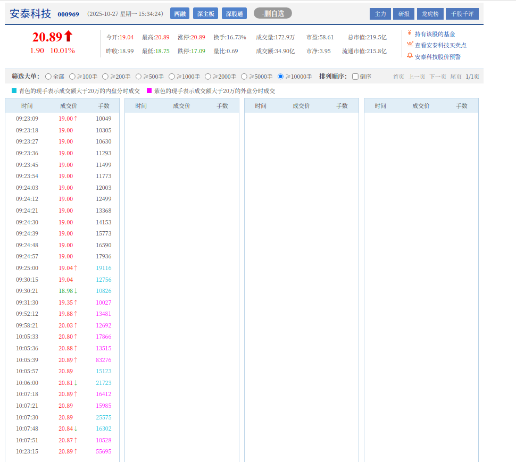This screenshot has height=462, width=516.
Task: Go to 上一页 in pagination
Action: (x=417, y=77)
